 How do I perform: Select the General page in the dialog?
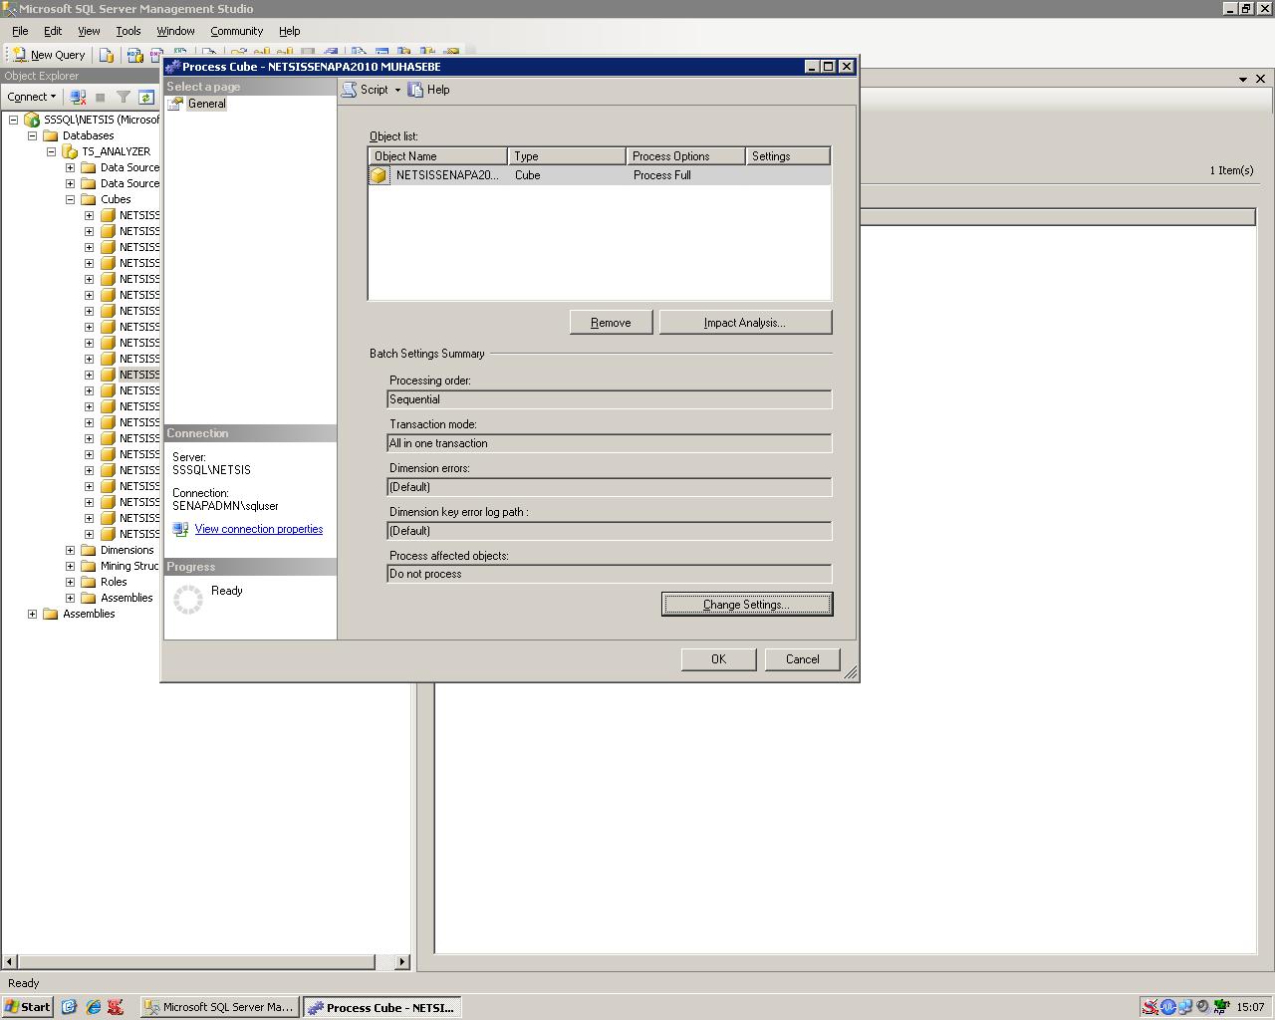click(x=207, y=104)
